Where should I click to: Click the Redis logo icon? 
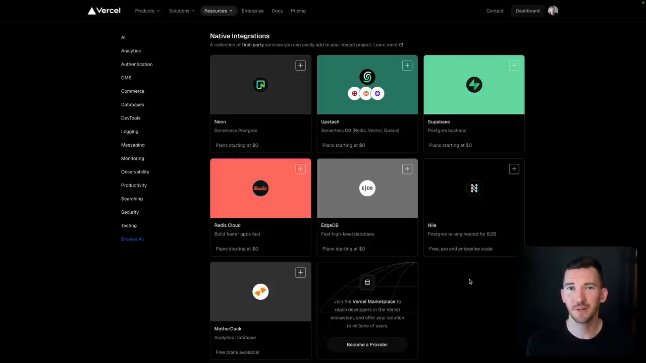[x=260, y=188]
